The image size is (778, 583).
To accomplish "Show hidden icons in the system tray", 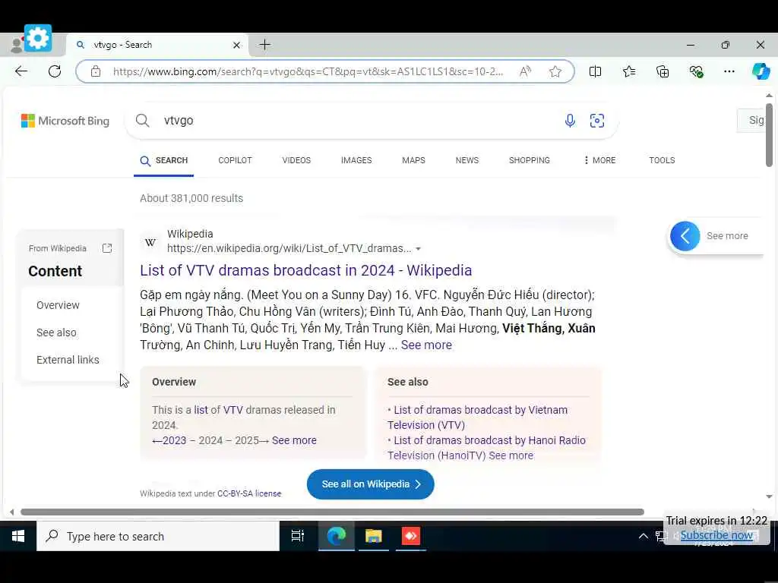I will 643,536.
